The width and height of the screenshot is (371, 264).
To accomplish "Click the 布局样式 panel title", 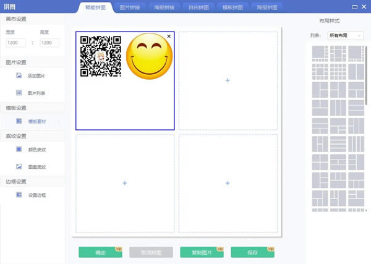I will [330, 21].
